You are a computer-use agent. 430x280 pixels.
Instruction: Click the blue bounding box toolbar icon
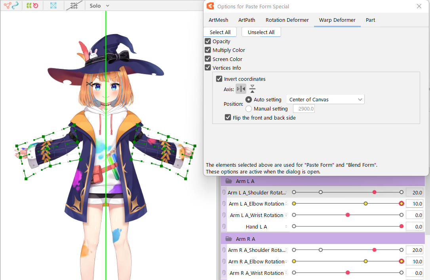coord(53,6)
